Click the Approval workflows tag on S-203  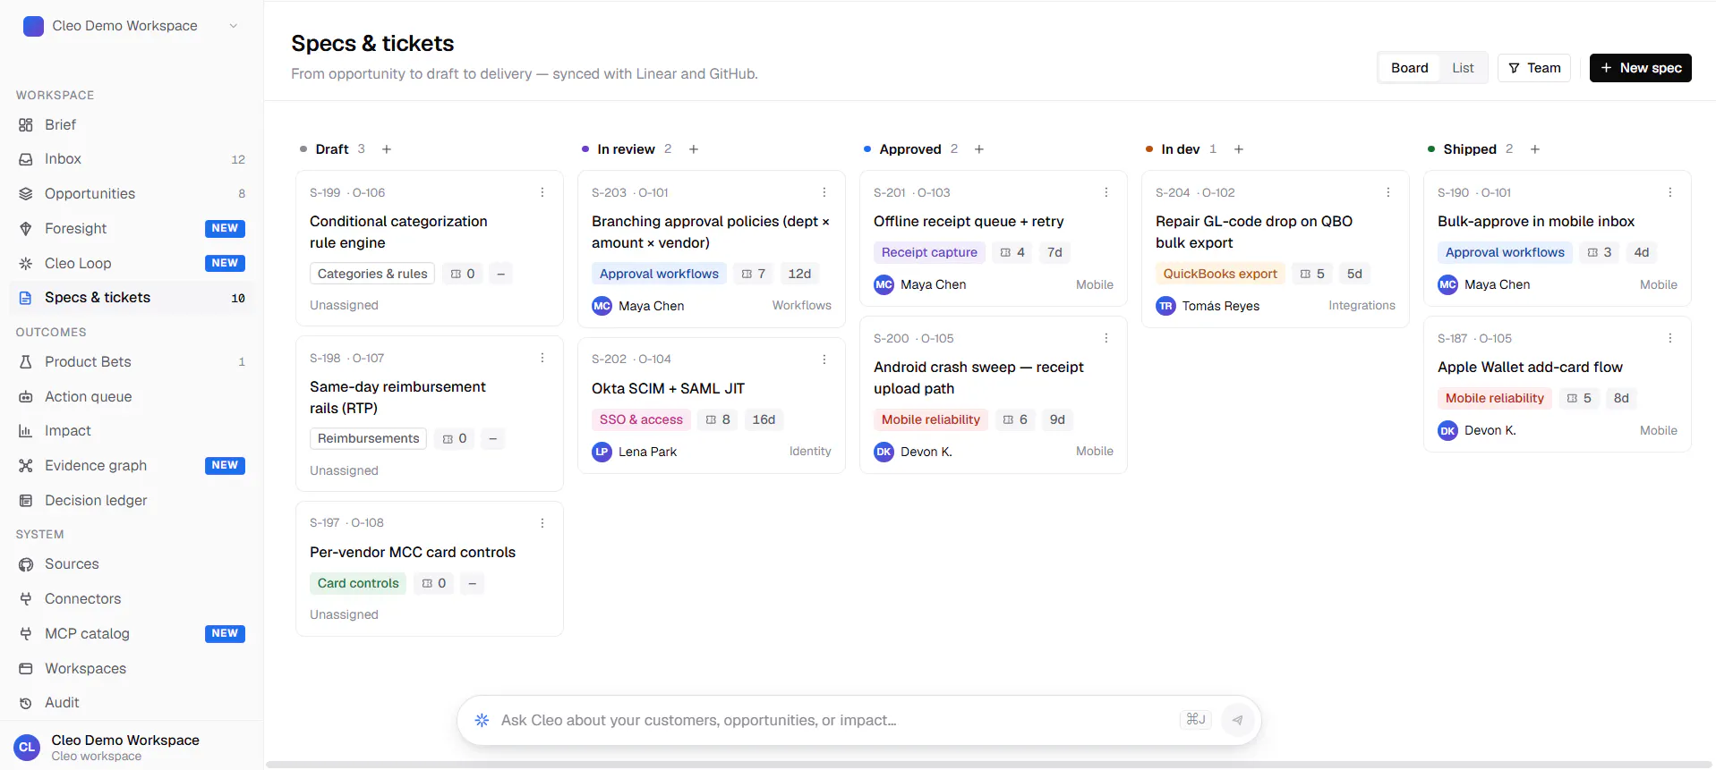(659, 274)
